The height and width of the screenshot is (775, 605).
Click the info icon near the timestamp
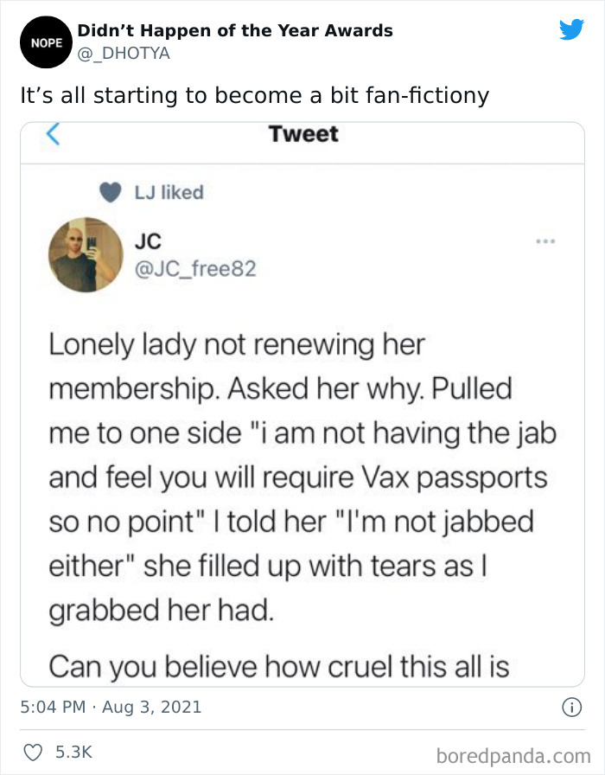[572, 707]
